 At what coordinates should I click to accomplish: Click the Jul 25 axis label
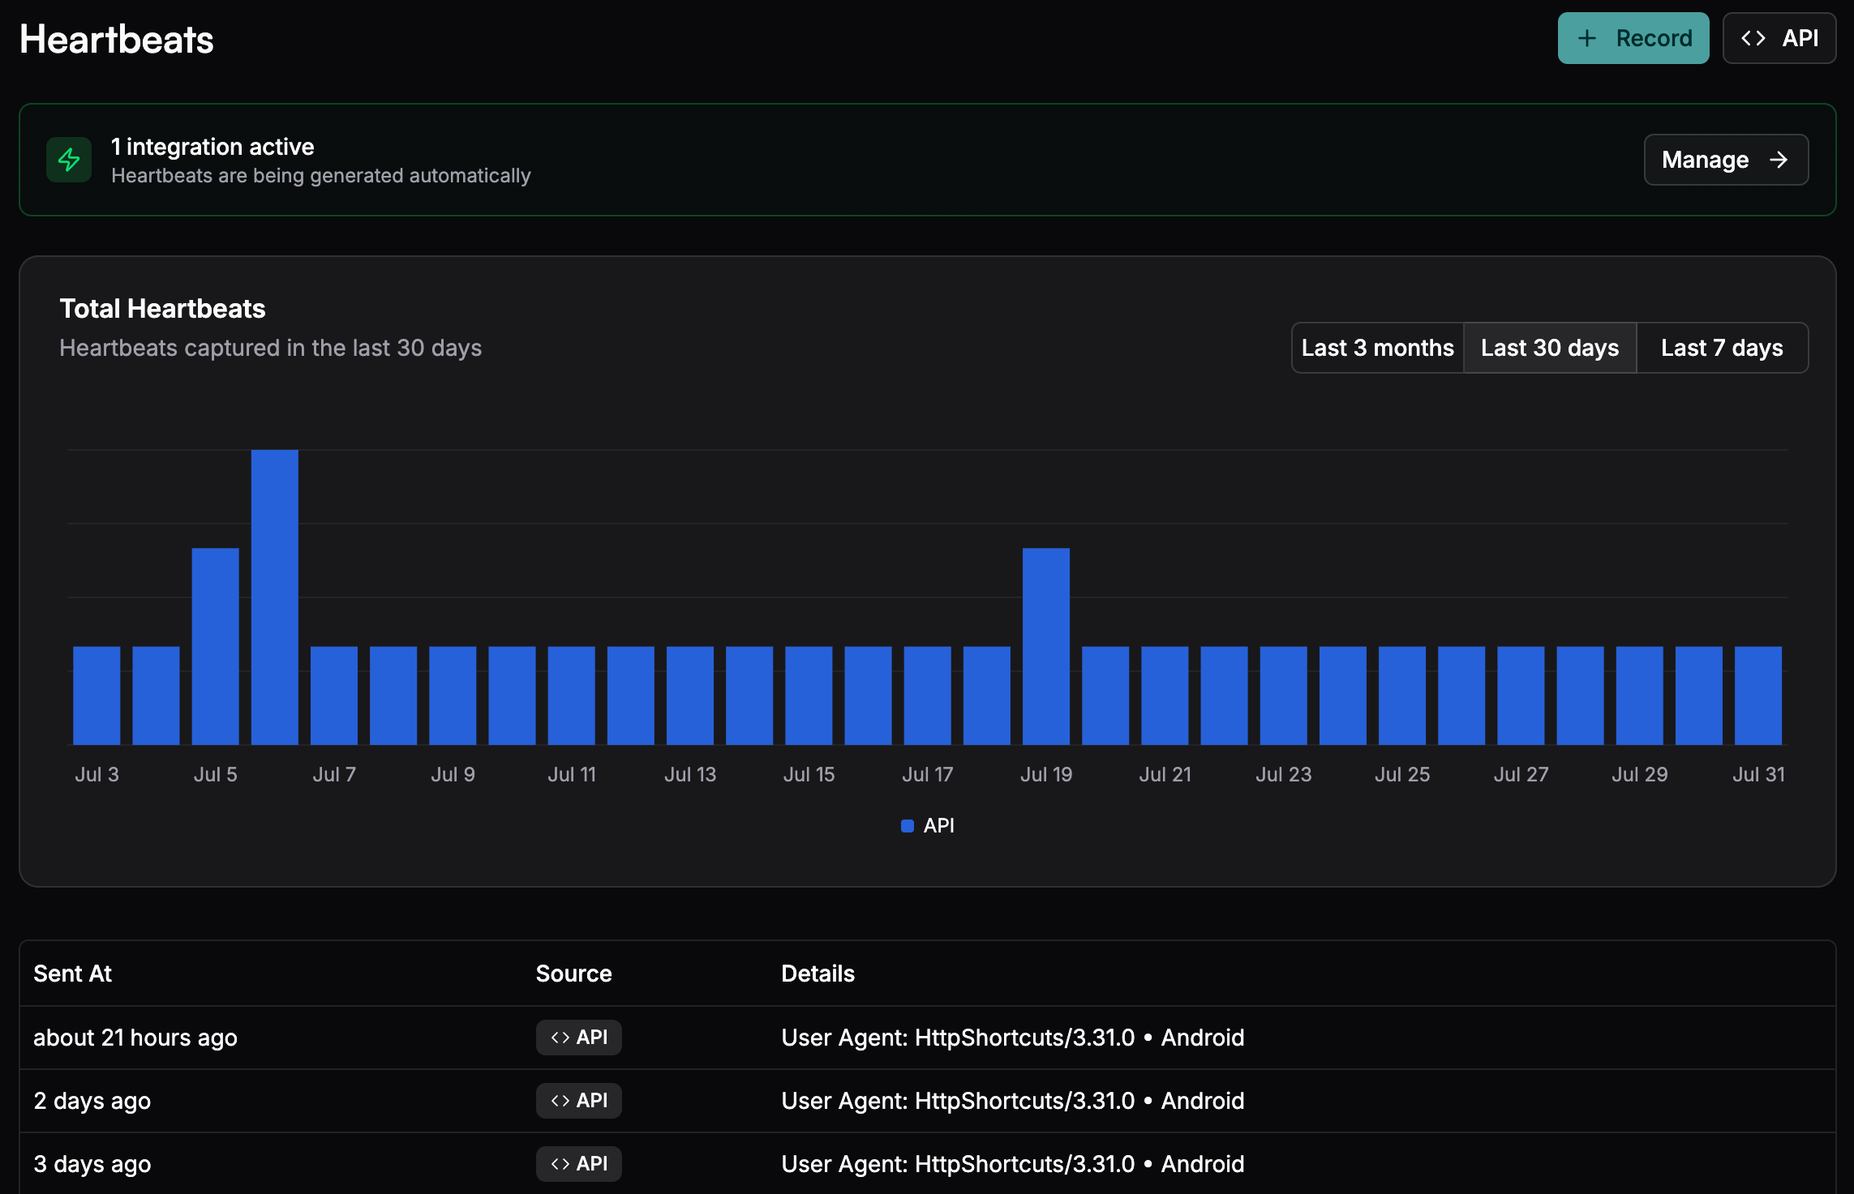pyautogui.click(x=1402, y=774)
